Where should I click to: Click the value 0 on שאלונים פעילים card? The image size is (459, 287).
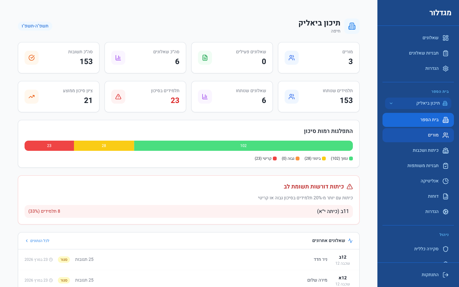264,62
